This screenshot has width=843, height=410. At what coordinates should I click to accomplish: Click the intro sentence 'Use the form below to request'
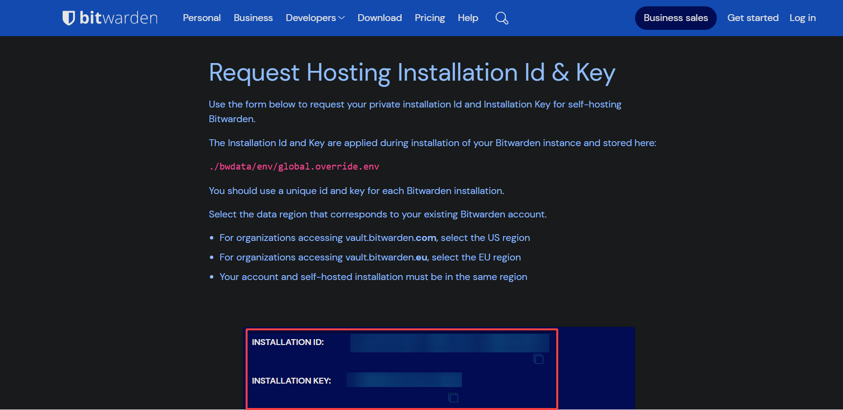415,111
